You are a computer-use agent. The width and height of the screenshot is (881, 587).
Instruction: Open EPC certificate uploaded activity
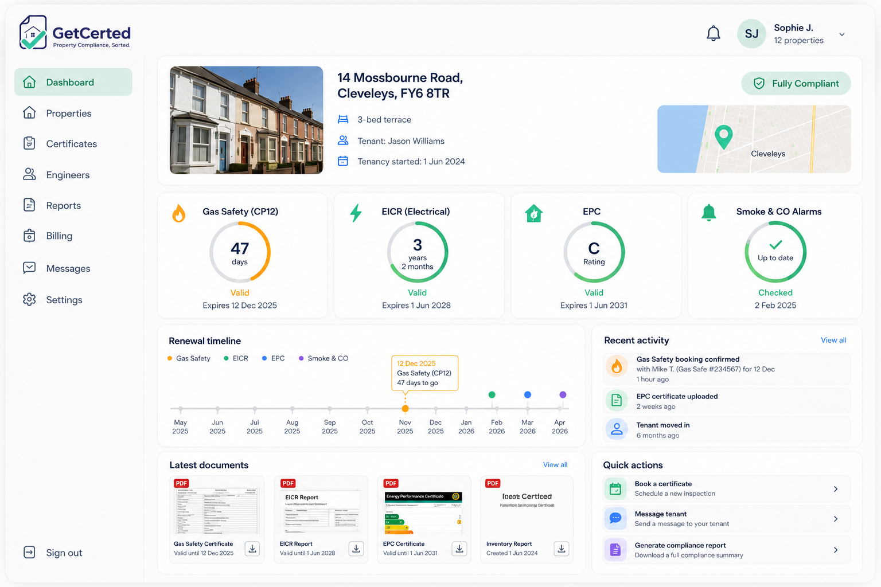point(727,401)
